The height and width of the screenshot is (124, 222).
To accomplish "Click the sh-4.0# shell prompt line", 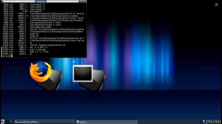I will [8, 56].
